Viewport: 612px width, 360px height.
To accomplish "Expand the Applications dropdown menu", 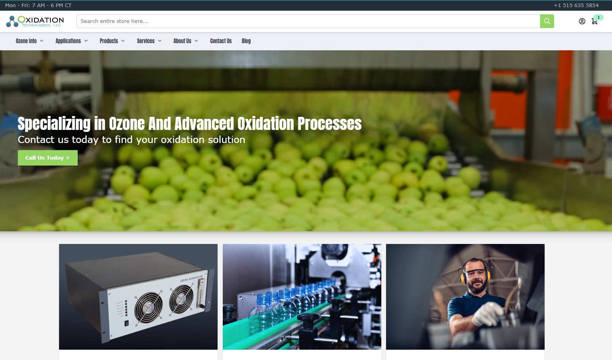I will [x=71, y=41].
